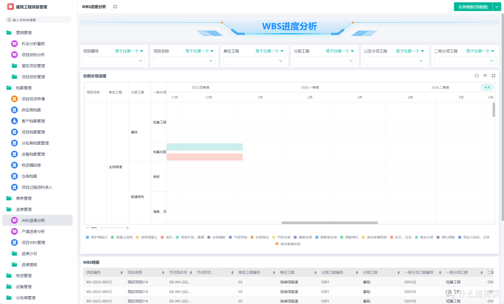504x304 pixels.
Task: Click the search box 输入名称来搜索
Action: click(x=38, y=20)
